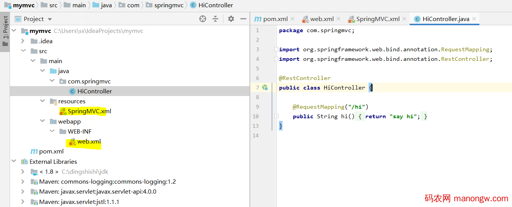The height and width of the screenshot is (207, 512).
Task: Collapse the resources folder
Action: point(43,101)
